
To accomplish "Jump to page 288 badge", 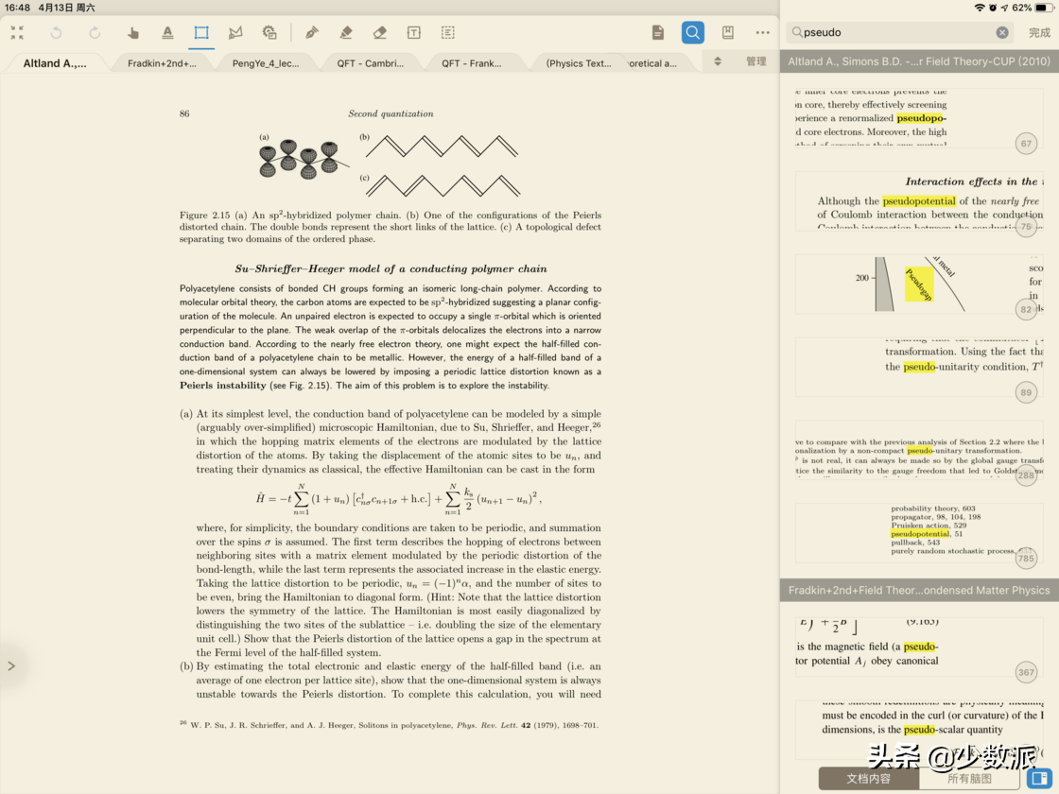I will [x=1026, y=475].
